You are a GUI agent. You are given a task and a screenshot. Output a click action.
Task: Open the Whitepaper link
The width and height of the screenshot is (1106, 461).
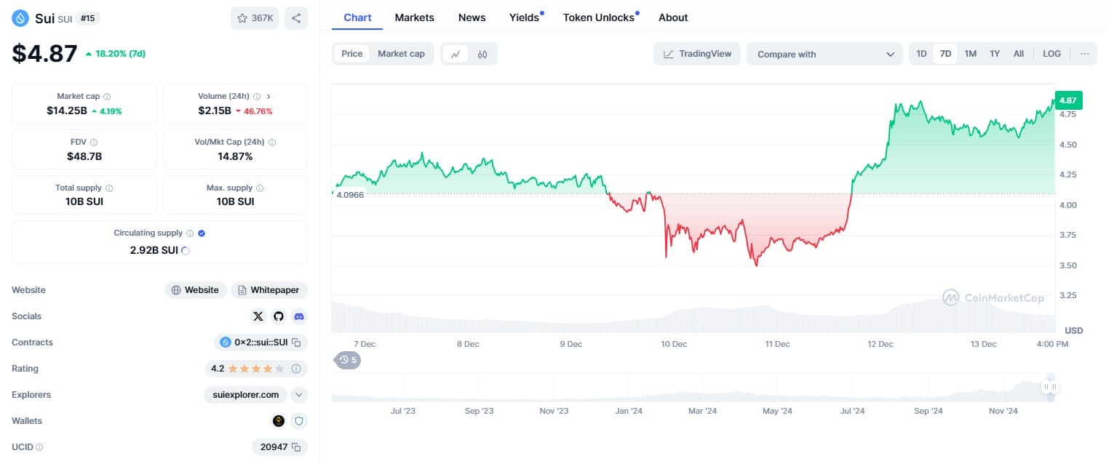[x=269, y=290]
